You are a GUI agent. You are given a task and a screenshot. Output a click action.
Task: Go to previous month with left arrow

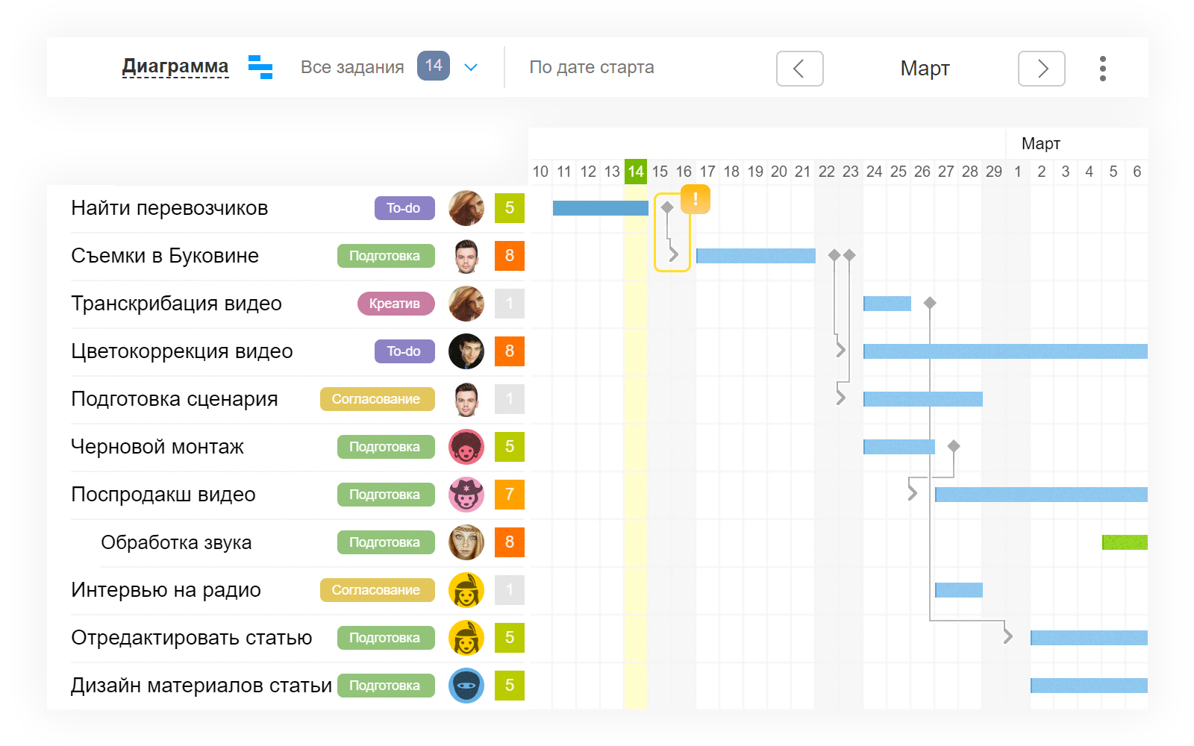coord(800,69)
